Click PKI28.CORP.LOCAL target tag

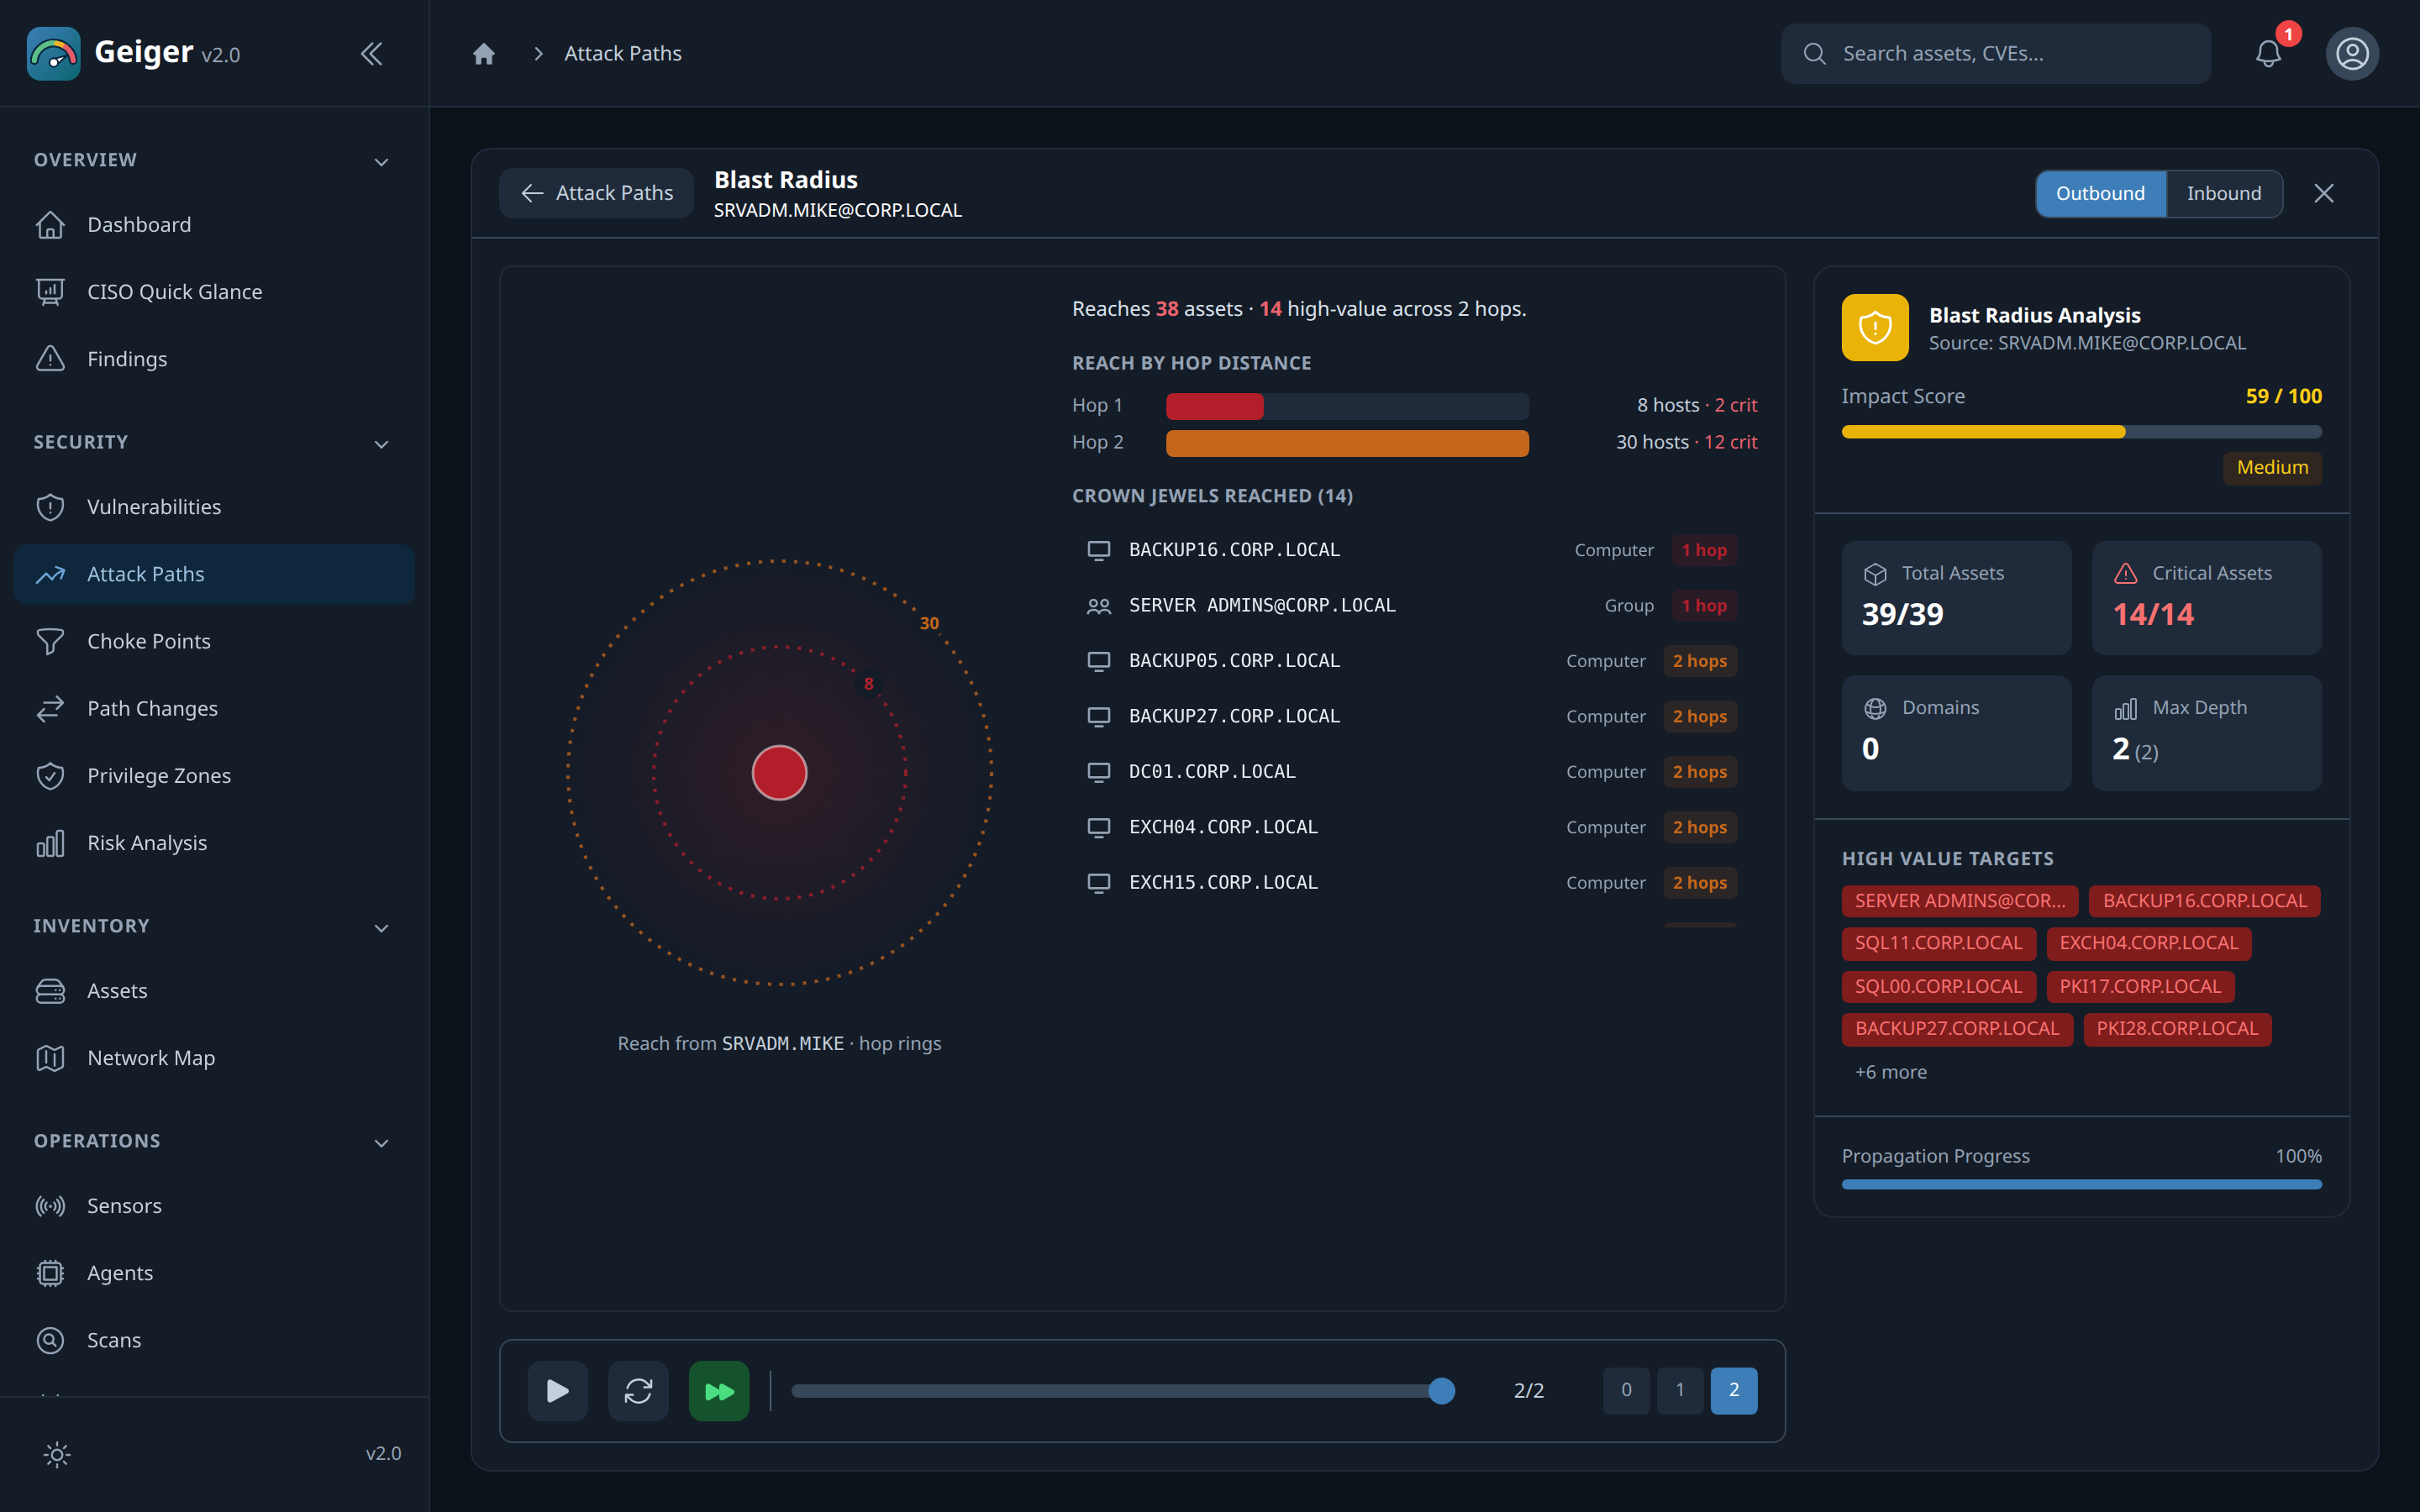tap(2176, 1029)
